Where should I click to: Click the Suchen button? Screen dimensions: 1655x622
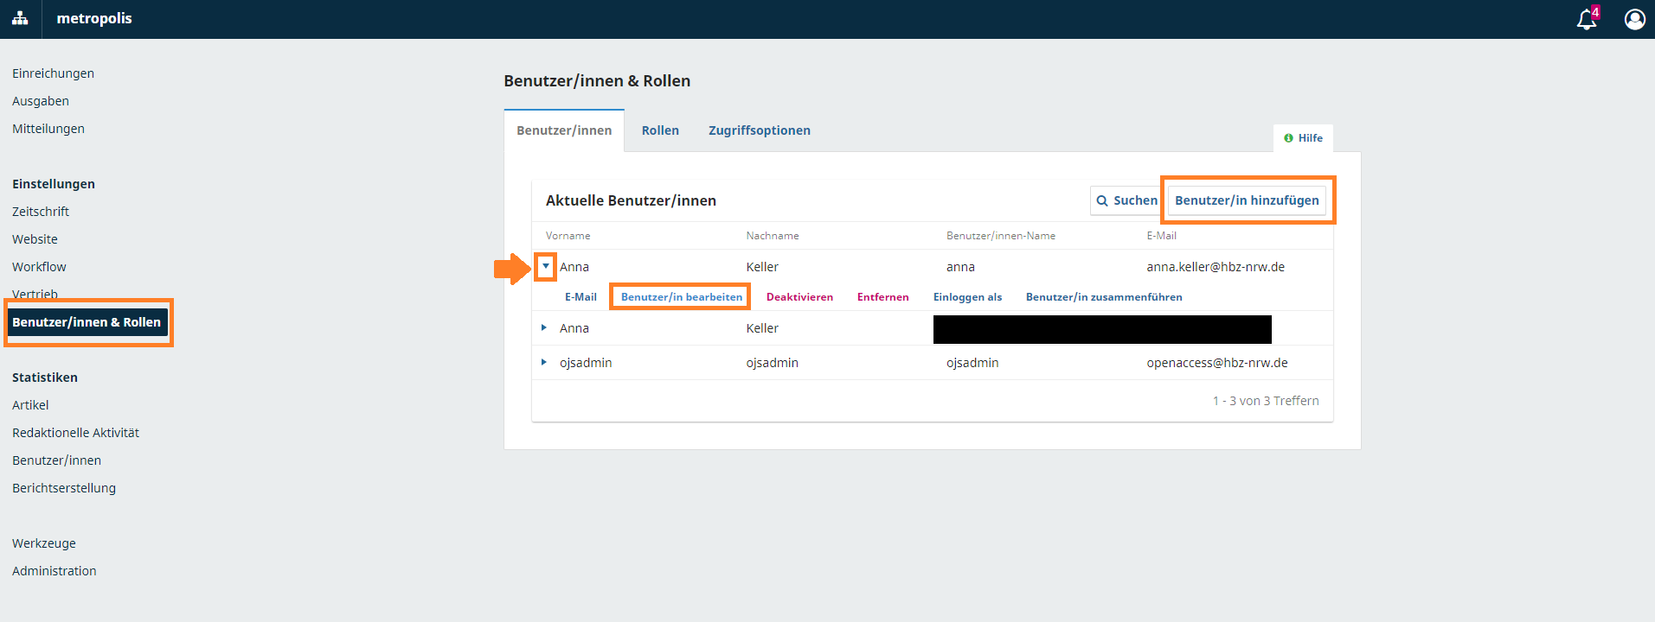point(1126,200)
